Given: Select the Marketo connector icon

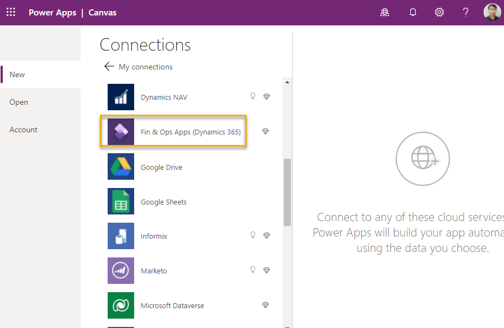Looking at the screenshot, I should coord(121,271).
